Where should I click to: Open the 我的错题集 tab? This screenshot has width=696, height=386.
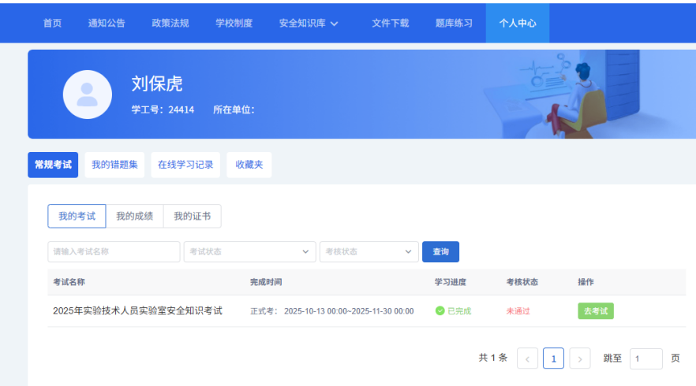(114, 165)
